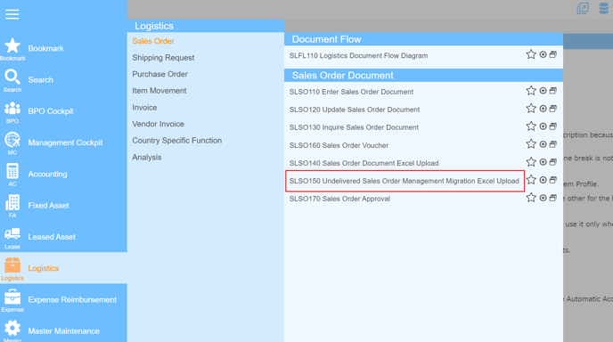The image size is (613, 342).
Task: Click the circled plus icon beside SLSO160 Voucher
Action: pyautogui.click(x=543, y=144)
